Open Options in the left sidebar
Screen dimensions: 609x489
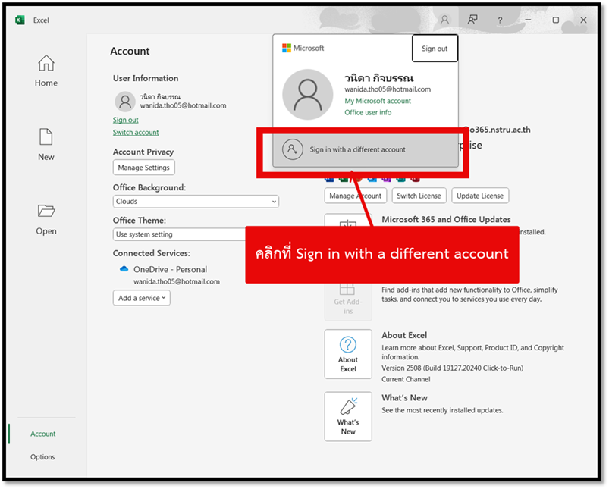(x=42, y=457)
